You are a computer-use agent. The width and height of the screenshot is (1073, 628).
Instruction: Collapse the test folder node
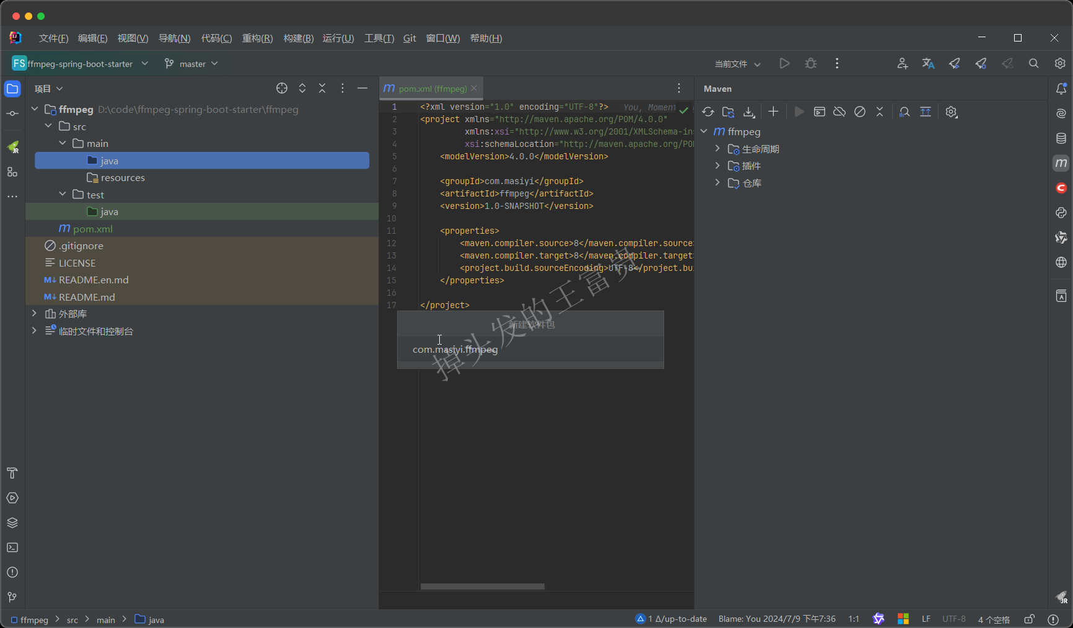coord(62,194)
